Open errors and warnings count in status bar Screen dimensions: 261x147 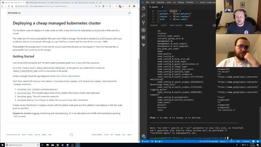pyautogui.click(x=159, y=141)
